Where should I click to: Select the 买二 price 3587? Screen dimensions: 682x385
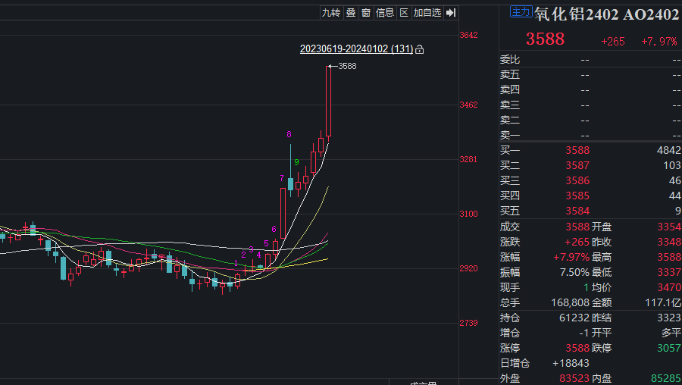tap(577, 165)
